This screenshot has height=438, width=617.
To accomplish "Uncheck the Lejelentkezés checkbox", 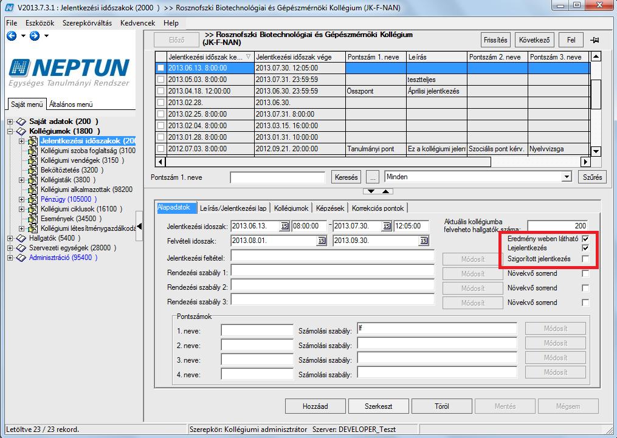I will pyautogui.click(x=585, y=248).
